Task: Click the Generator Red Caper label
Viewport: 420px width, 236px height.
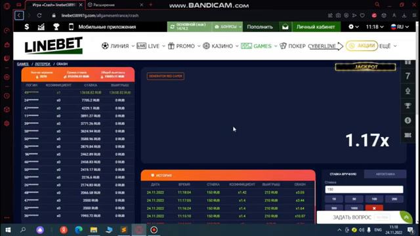Action: click(x=165, y=76)
